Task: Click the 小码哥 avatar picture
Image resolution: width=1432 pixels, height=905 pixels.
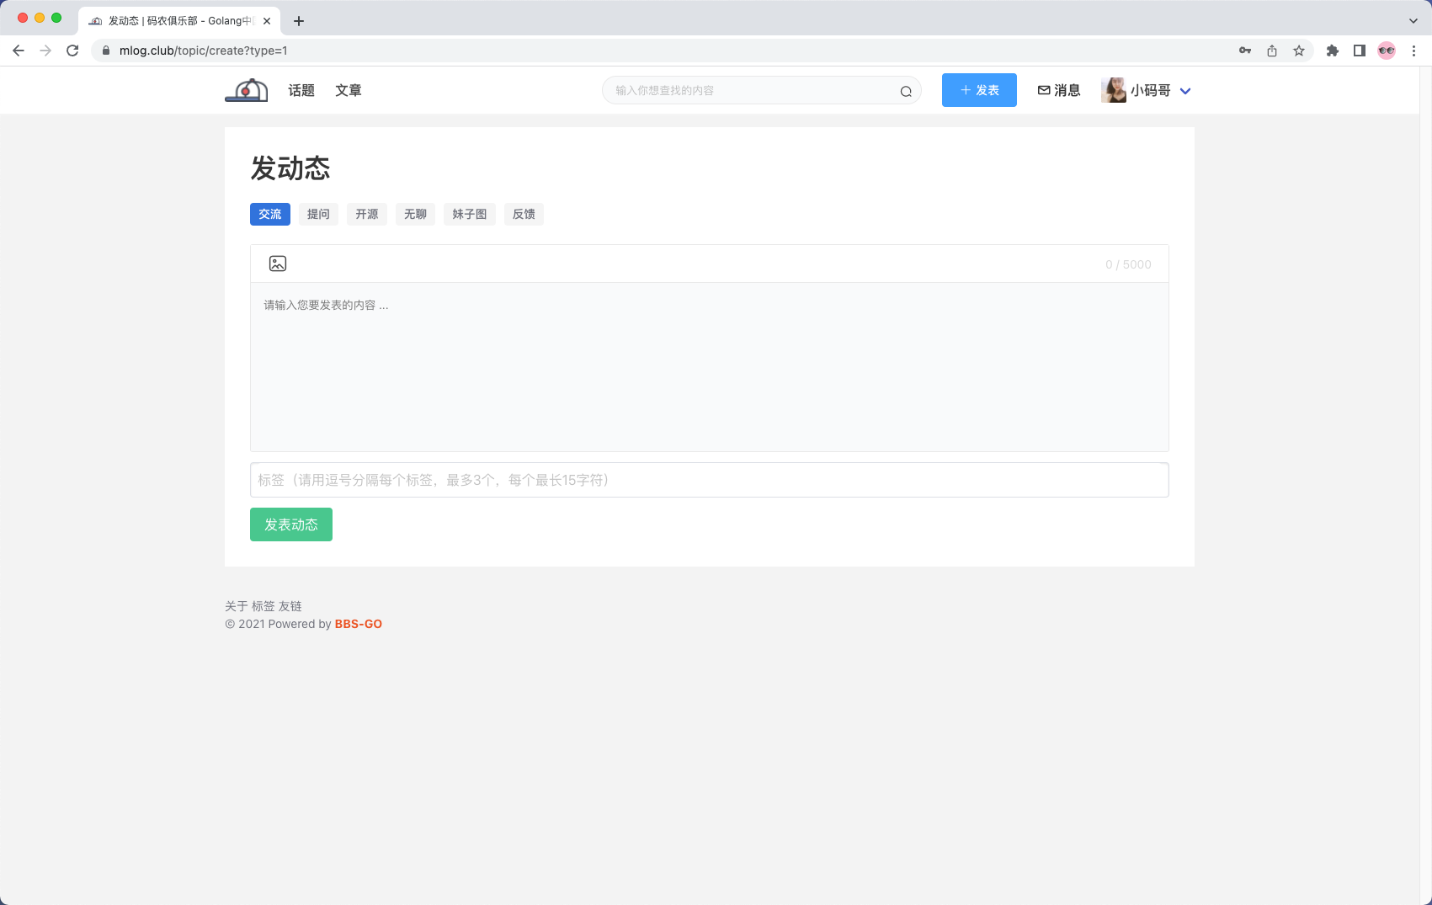Action: [1114, 90]
